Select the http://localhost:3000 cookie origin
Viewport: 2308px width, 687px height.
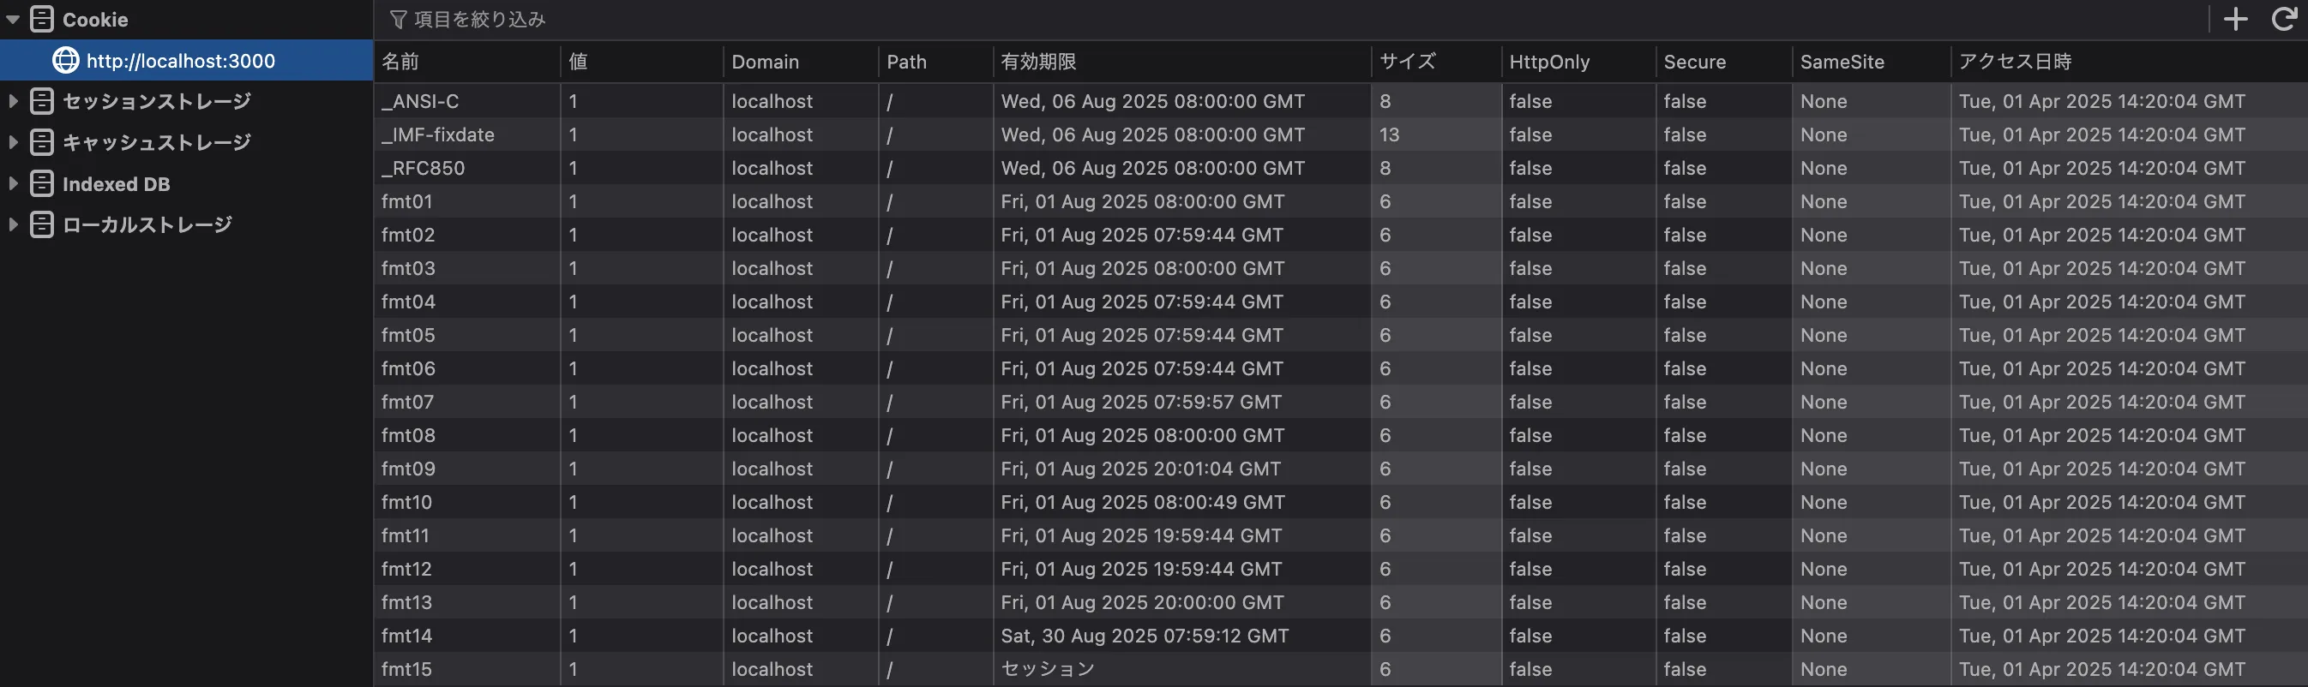[x=180, y=61]
